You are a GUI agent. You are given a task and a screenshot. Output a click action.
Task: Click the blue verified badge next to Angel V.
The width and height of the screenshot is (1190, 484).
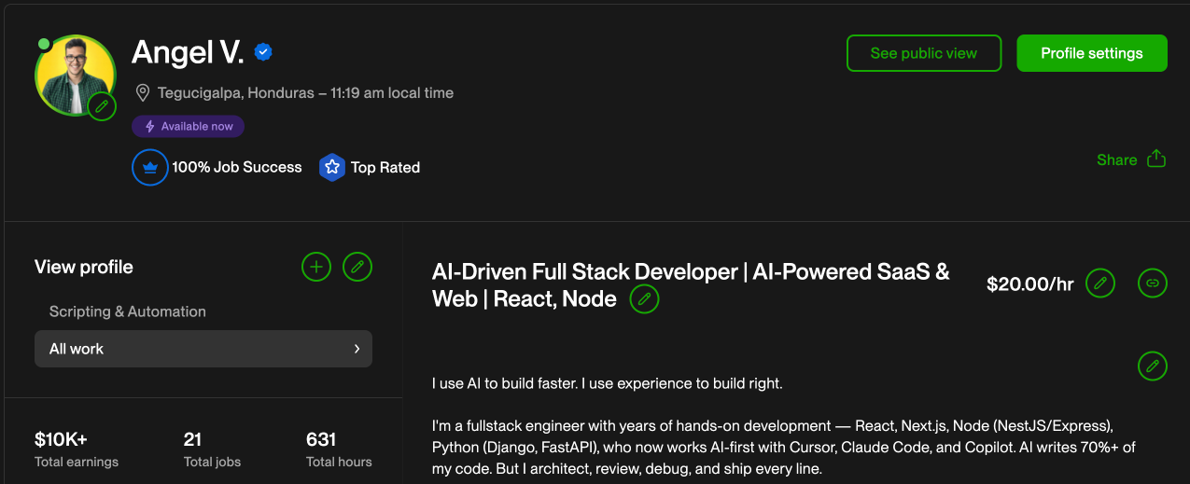point(263,52)
